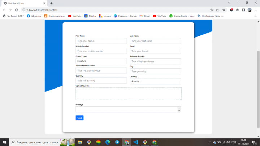Open the notification center icon
The height and width of the screenshot is (146, 260).
coord(254,142)
